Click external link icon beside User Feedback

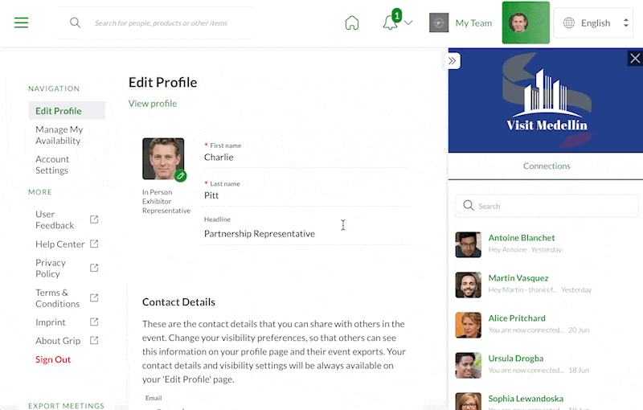tap(94, 219)
